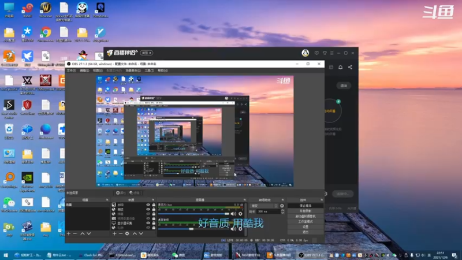462x260 pixels.
Task: Adjust the desktop audio volume slider
Action: (193, 229)
